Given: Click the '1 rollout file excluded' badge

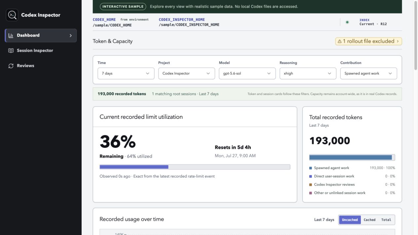Looking at the screenshot, I should [x=368, y=41].
